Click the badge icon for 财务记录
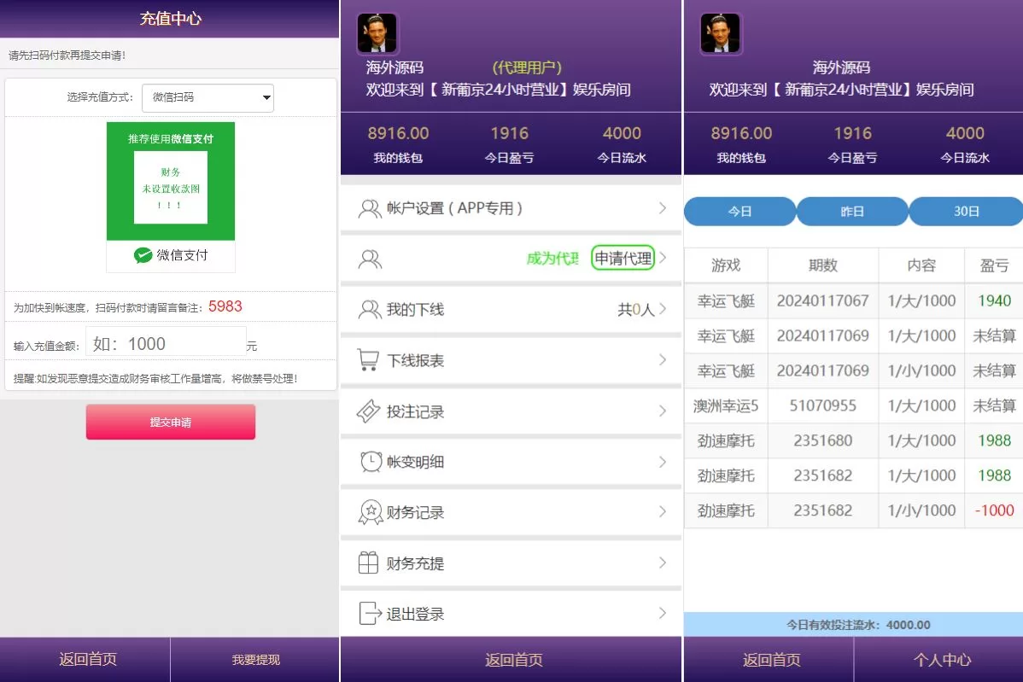1023x682 pixels. (x=371, y=512)
